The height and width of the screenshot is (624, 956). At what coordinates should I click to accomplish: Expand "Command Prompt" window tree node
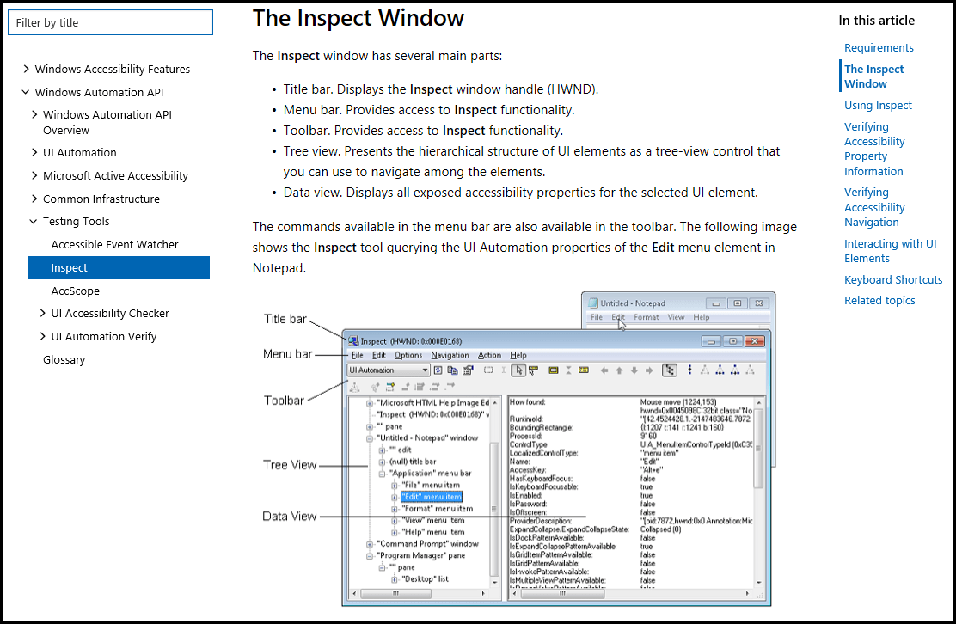pyautogui.click(x=370, y=544)
